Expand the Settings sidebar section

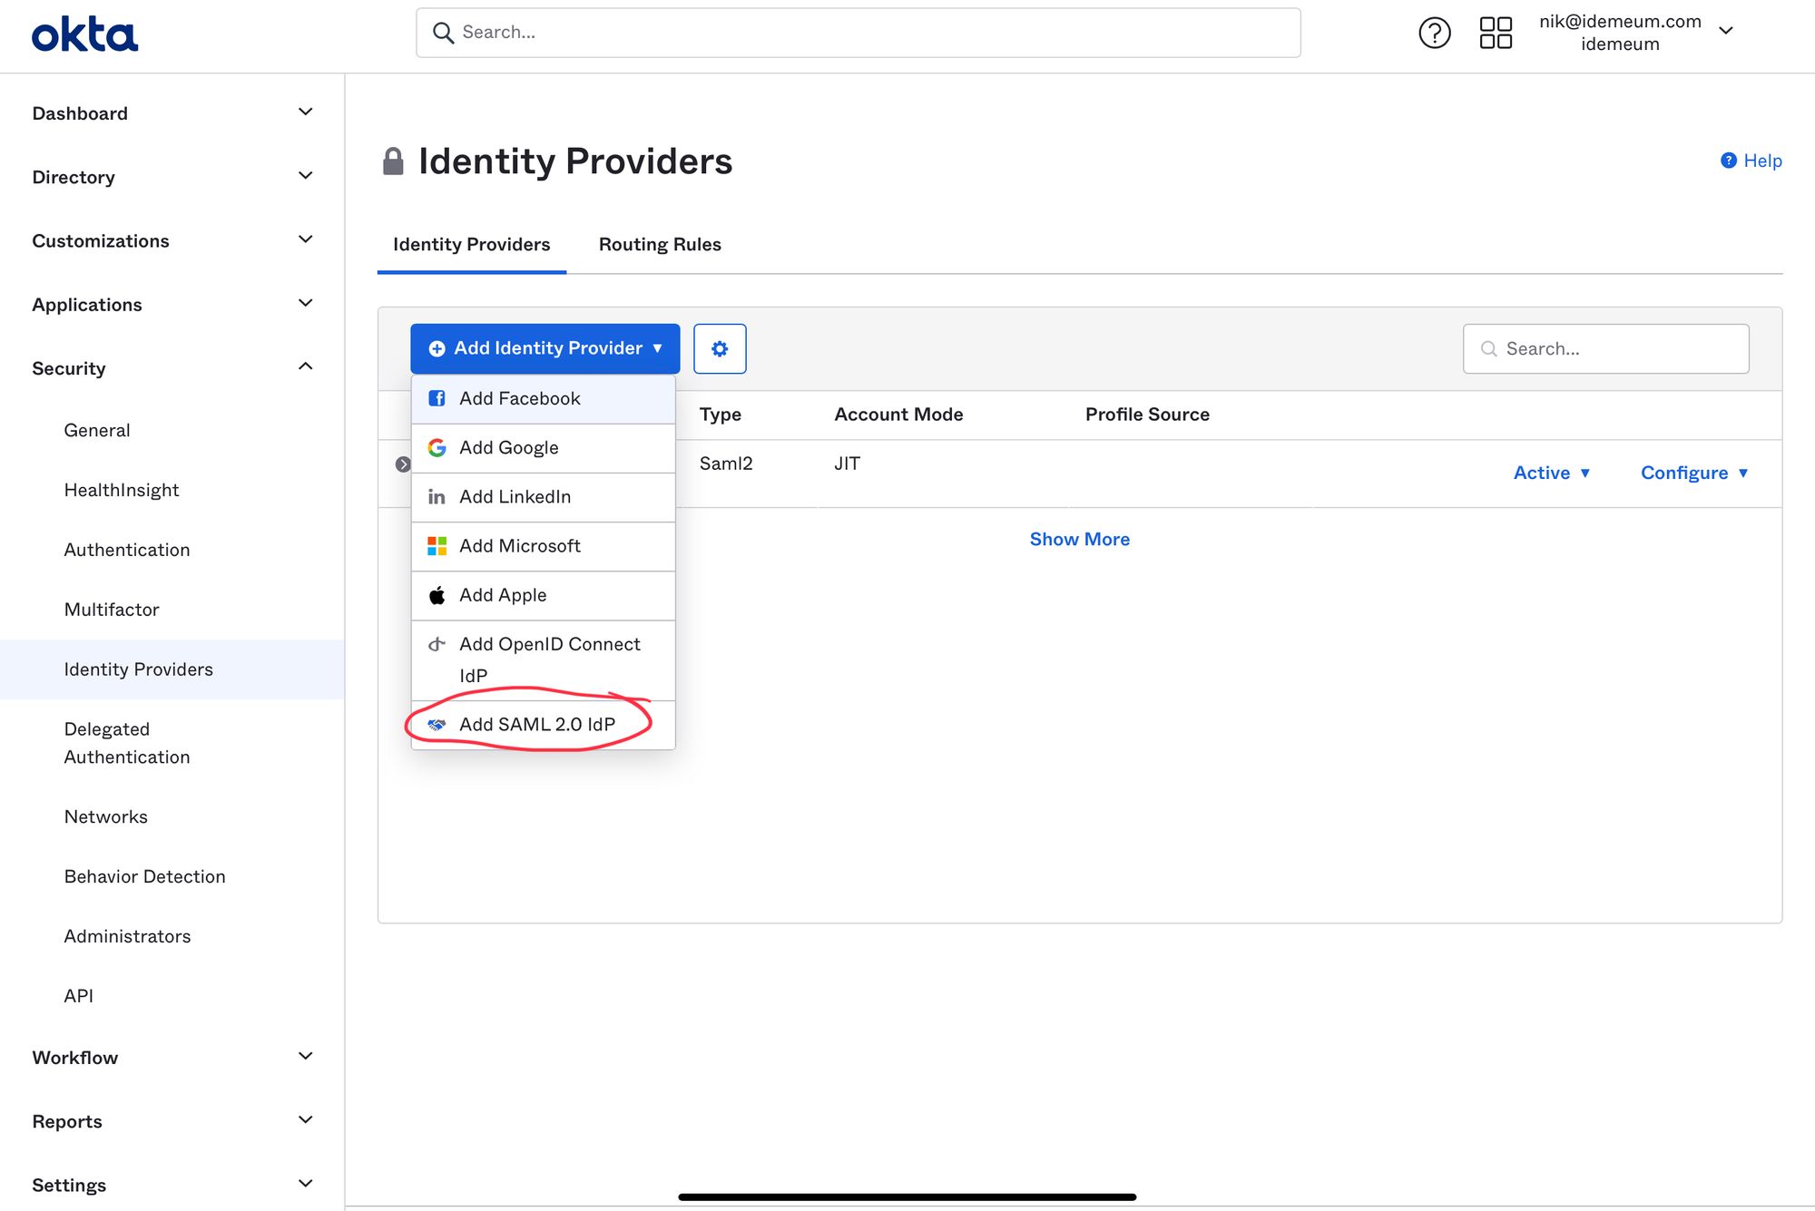coord(172,1185)
